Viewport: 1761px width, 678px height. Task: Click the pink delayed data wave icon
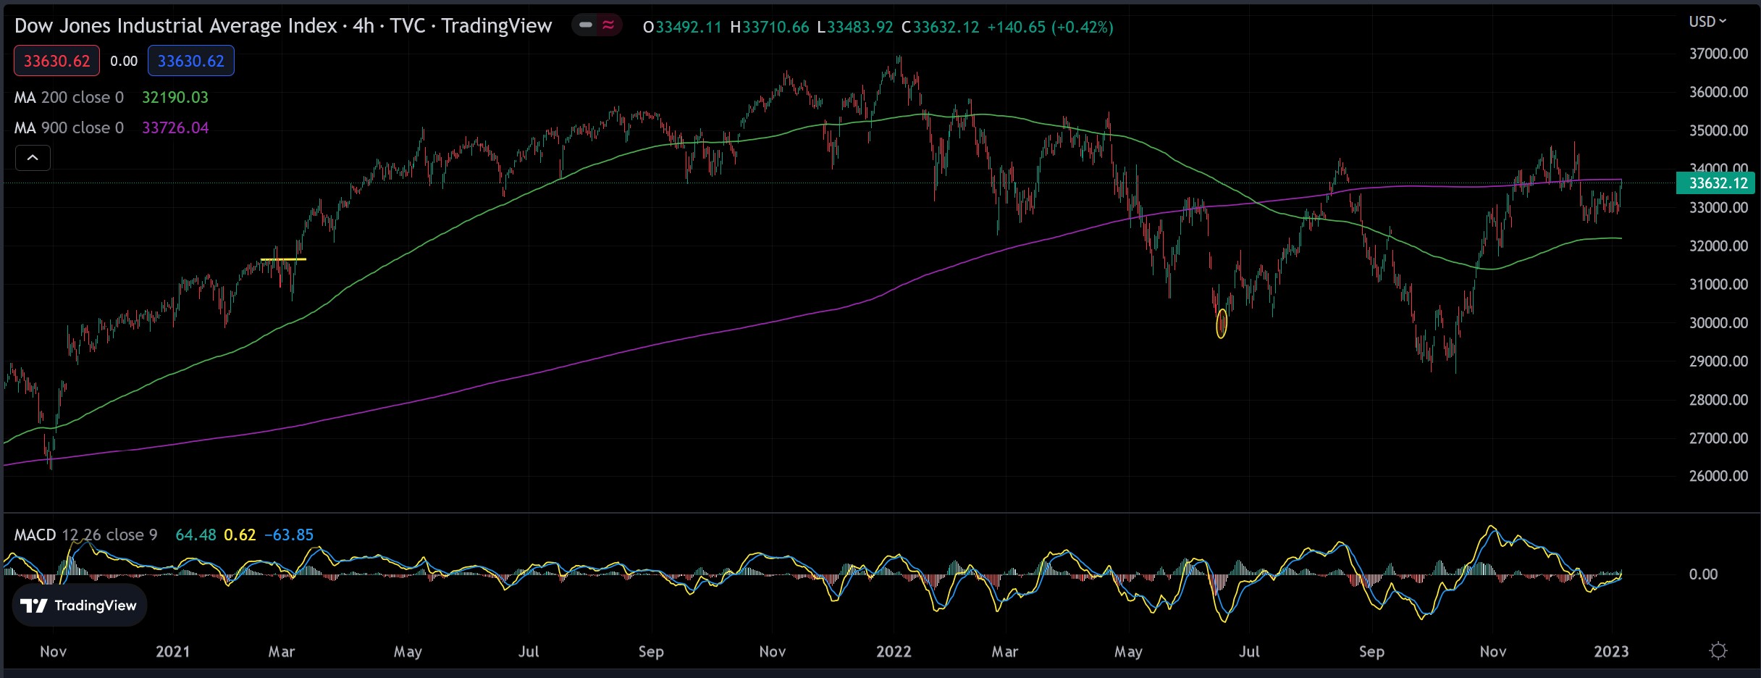(x=608, y=25)
